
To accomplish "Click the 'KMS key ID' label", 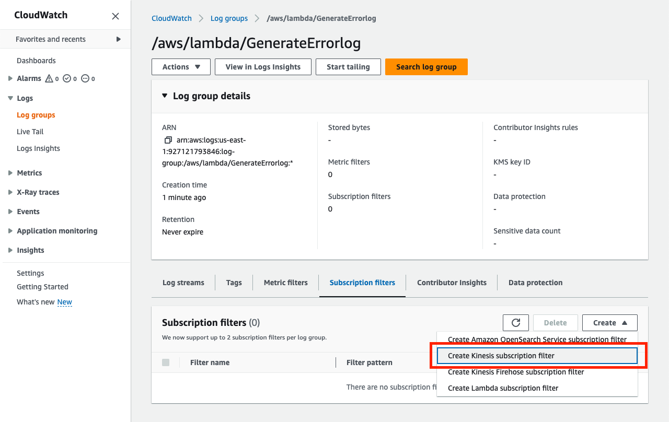I will pyautogui.click(x=512, y=162).
